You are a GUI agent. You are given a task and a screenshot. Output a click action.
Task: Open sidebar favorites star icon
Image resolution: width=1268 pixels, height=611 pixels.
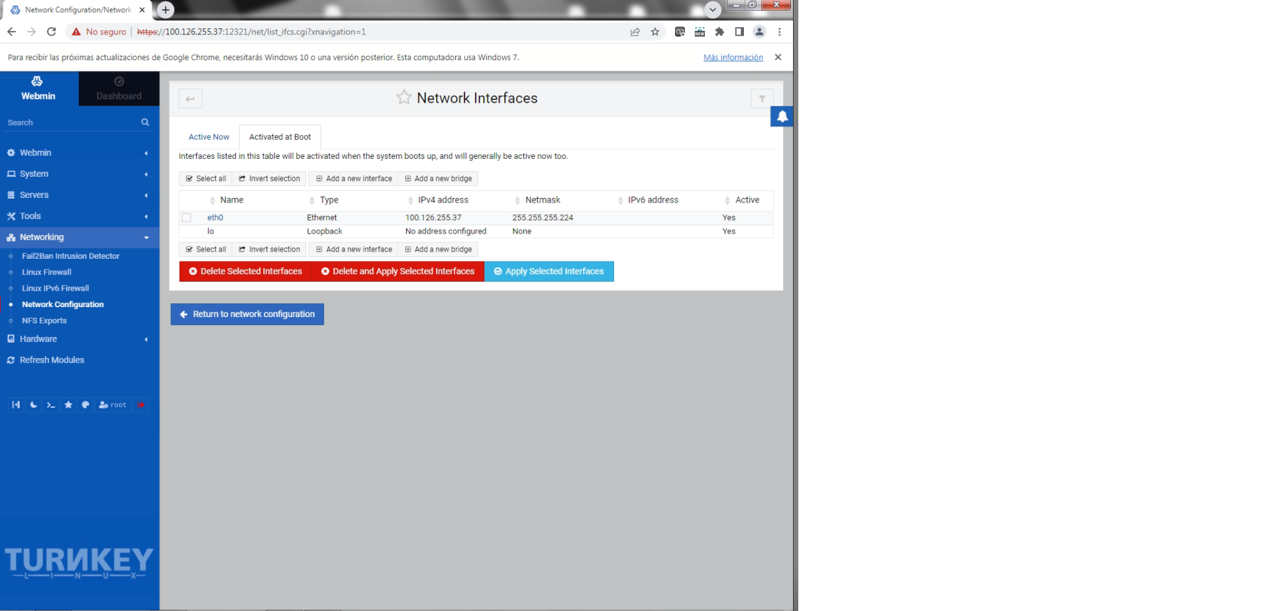click(68, 405)
